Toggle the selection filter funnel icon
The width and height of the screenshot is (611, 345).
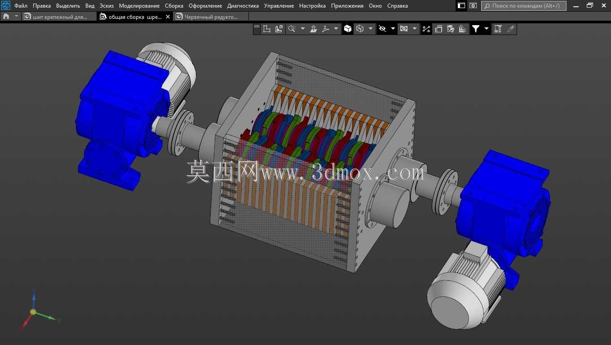(476, 29)
